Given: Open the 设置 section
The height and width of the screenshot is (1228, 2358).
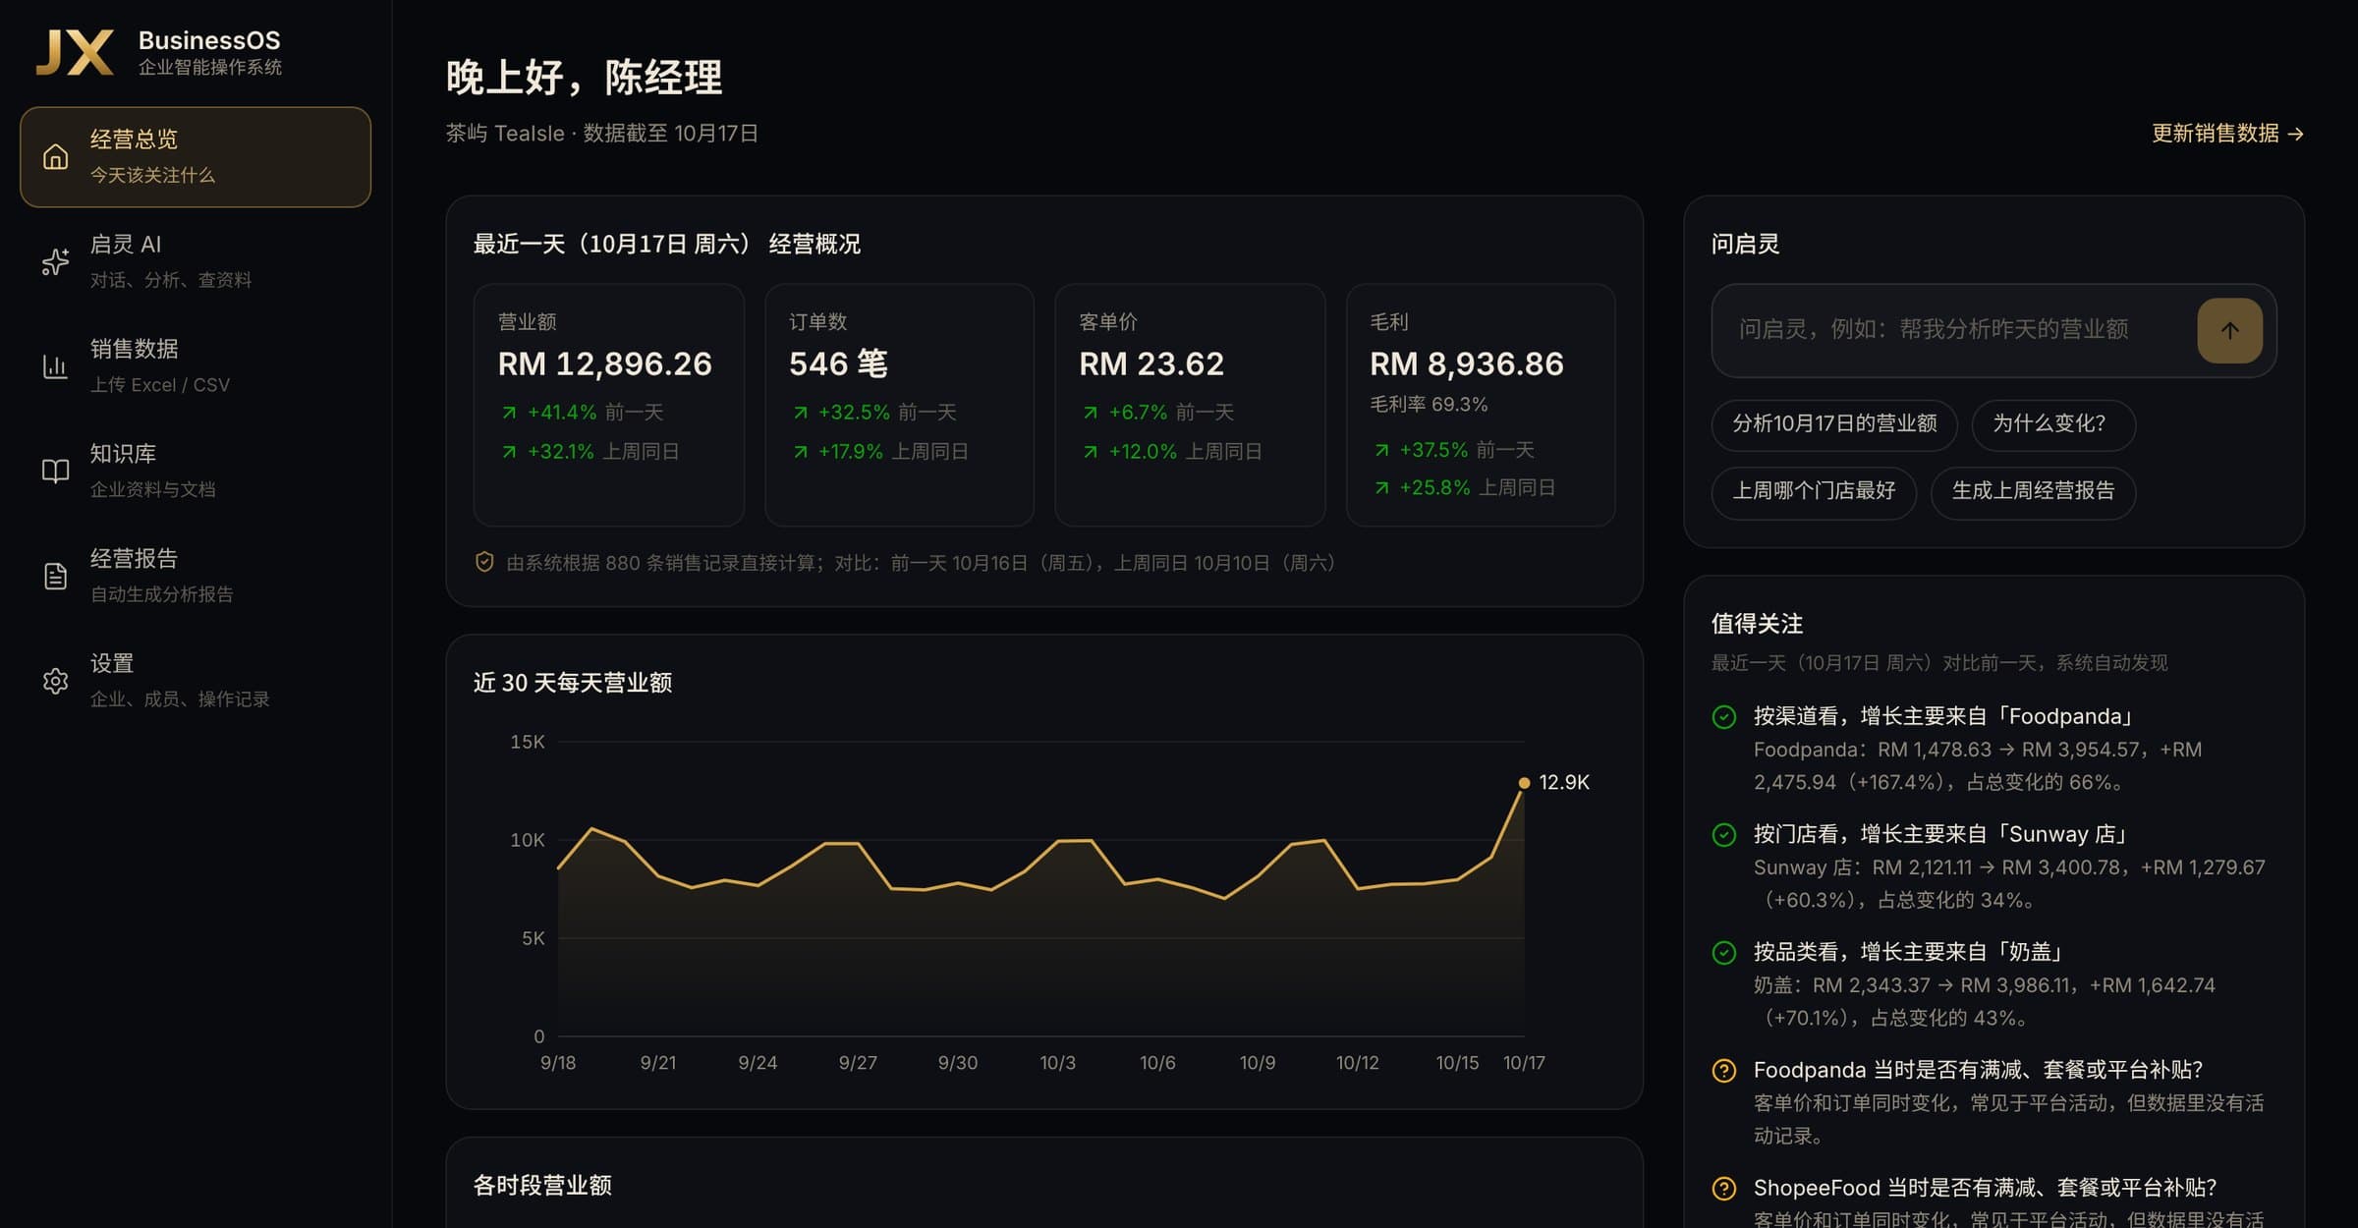Looking at the screenshot, I should [x=196, y=681].
